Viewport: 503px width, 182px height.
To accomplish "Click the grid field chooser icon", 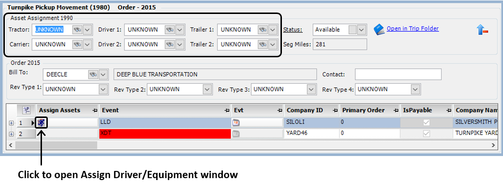I will [x=26, y=110].
